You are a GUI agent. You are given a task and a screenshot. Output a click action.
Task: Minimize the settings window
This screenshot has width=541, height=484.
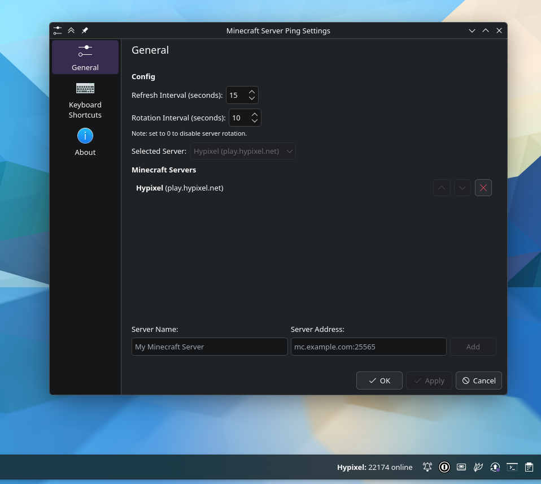472,31
